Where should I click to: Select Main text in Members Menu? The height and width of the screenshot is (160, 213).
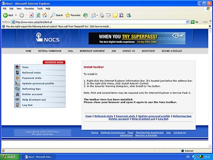coord(25,67)
